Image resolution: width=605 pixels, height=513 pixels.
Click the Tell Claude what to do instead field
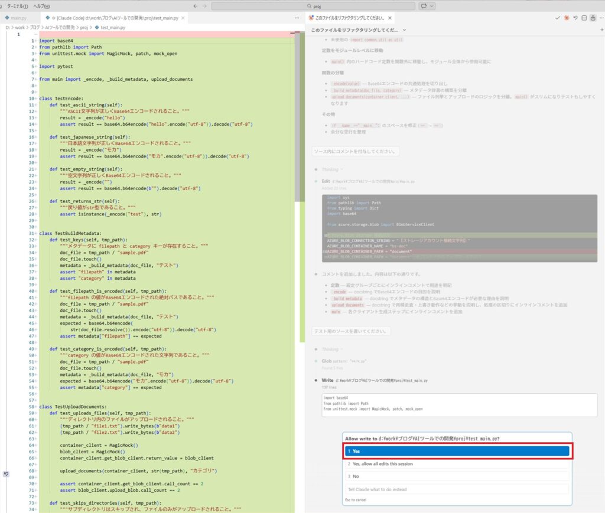pyautogui.click(x=457, y=489)
